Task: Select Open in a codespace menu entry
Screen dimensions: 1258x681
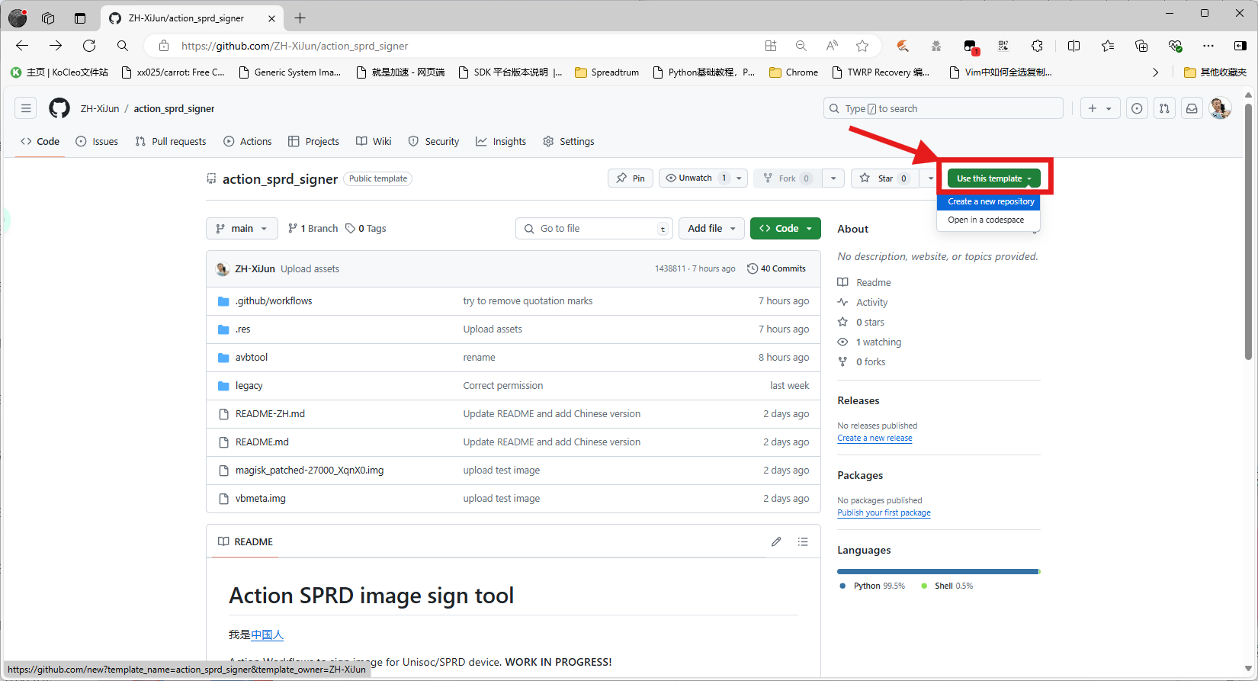Action: click(989, 220)
